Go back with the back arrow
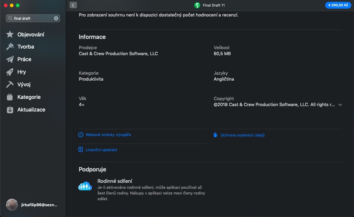This screenshot has width=354, height=217. point(73,5)
